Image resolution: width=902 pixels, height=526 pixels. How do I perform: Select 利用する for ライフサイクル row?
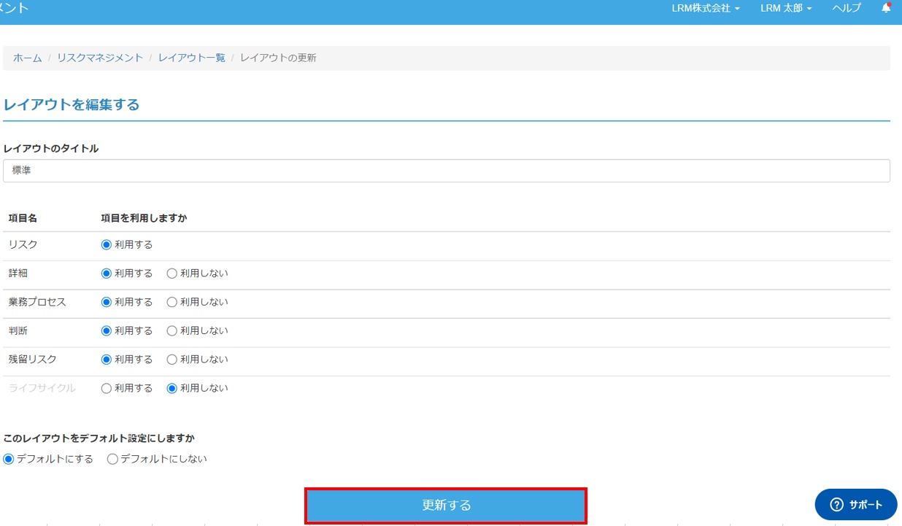click(x=107, y=388)
